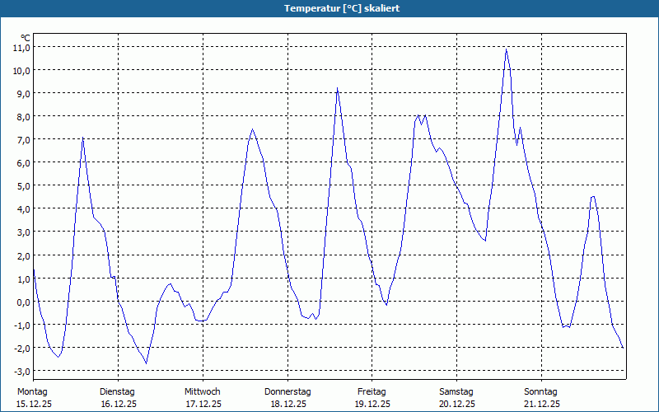Click the Sunday peak near 4.5°C
Screen dimensions: 659x412
click(x=592, y=196)
